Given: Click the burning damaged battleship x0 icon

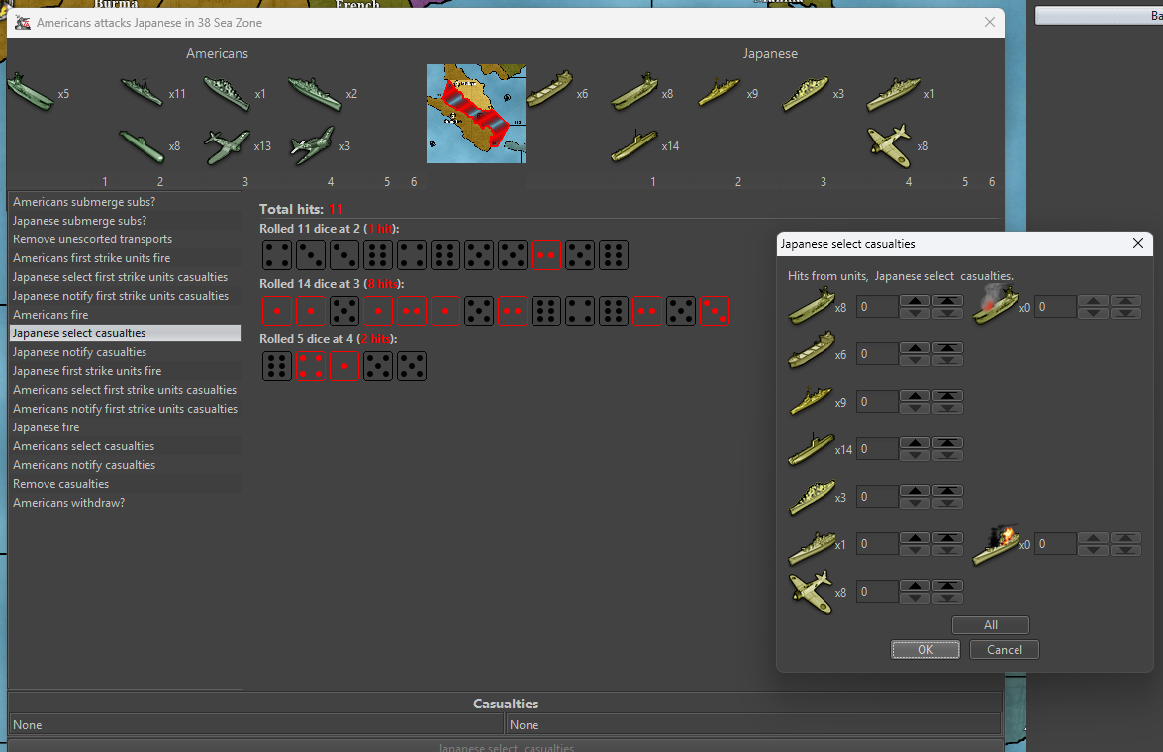Looking at the screenshot, I should click(x=995, y=545).
